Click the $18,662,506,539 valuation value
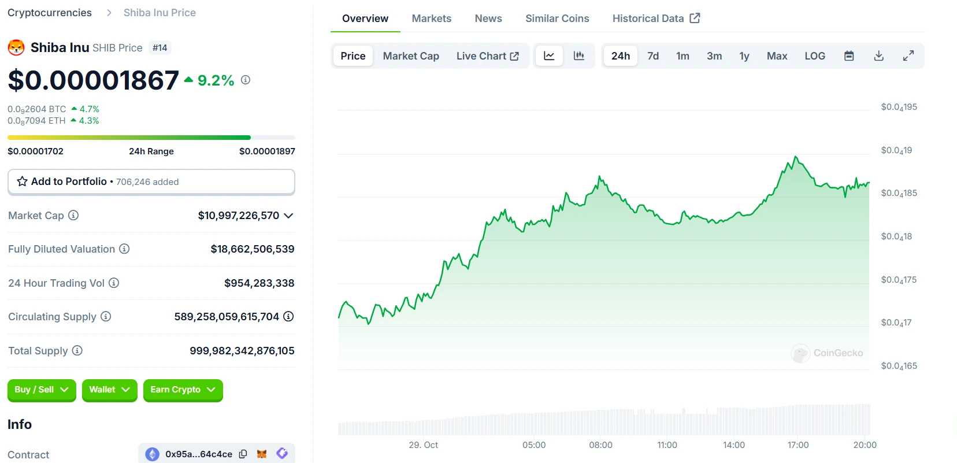 pos(253,249)
